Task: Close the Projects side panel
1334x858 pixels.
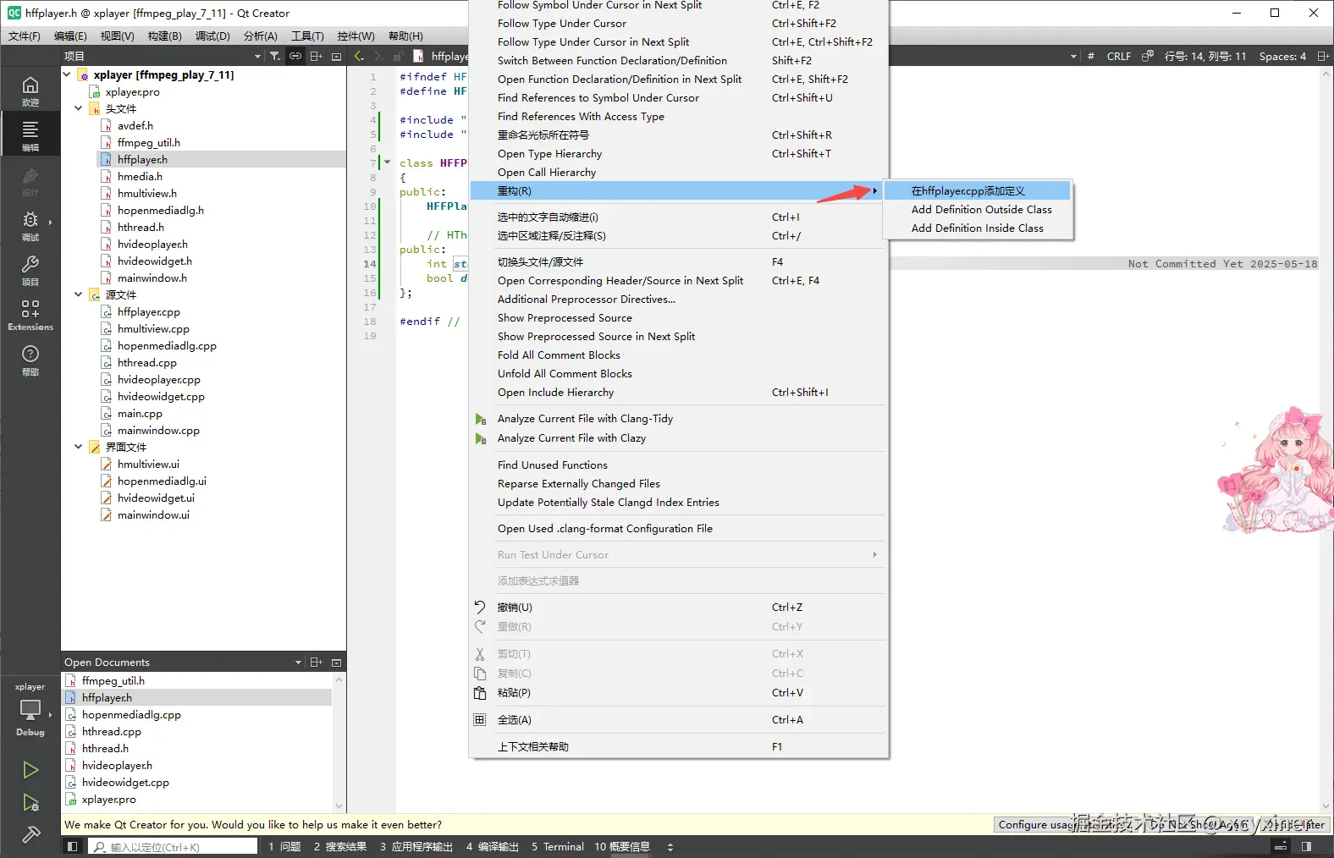Action: coord(337,56)
